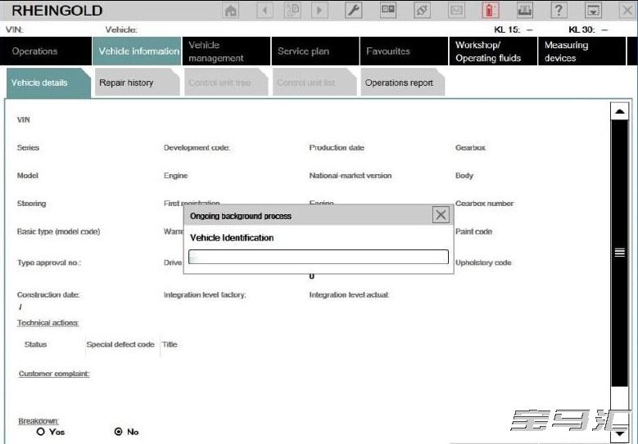Click the Development code label

(x=197, y=147)
